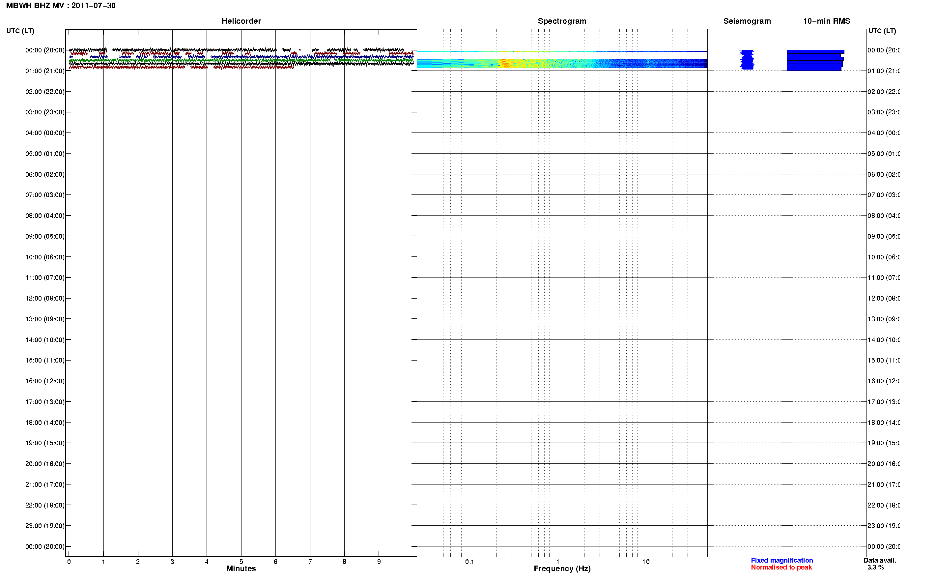Image resolution: width=937 pixels, height=586 pixels.
Task: Click minute tick '6' under the helicorder
Action: [275, 562]
